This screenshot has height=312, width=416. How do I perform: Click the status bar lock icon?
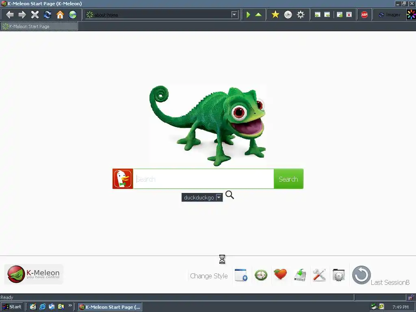click(411, 297)
